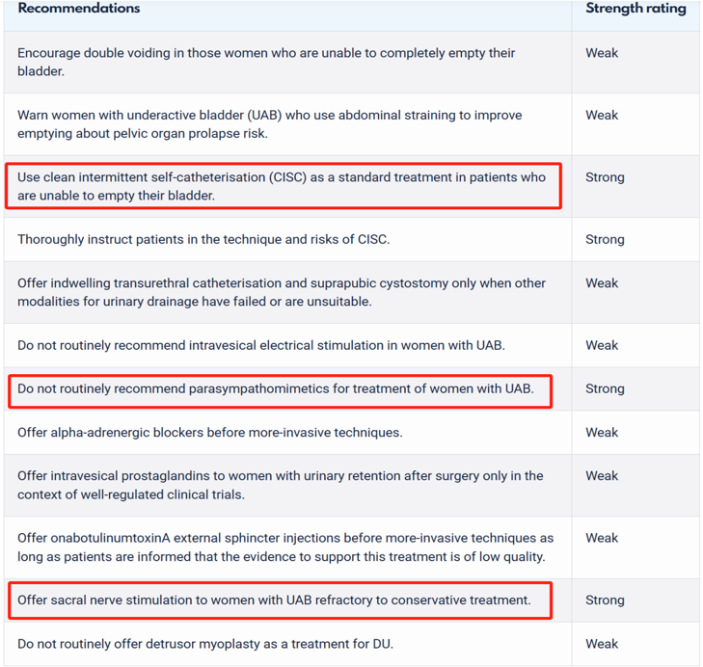Screen dimensions: 703x667
Task: Select the detrusor myoplasty recommendation text
Action: coord(205,644)
